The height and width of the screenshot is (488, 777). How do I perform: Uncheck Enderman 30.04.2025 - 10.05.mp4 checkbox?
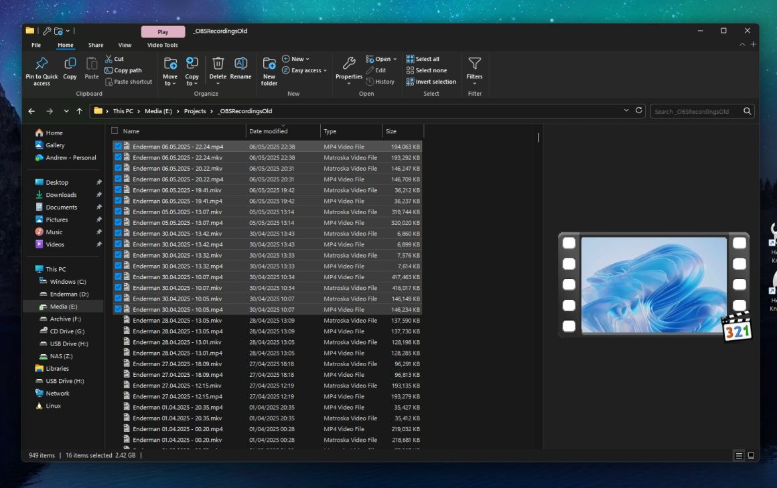pos(118,309)
